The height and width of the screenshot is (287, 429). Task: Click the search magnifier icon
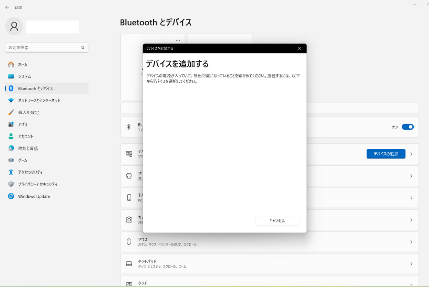82,48
